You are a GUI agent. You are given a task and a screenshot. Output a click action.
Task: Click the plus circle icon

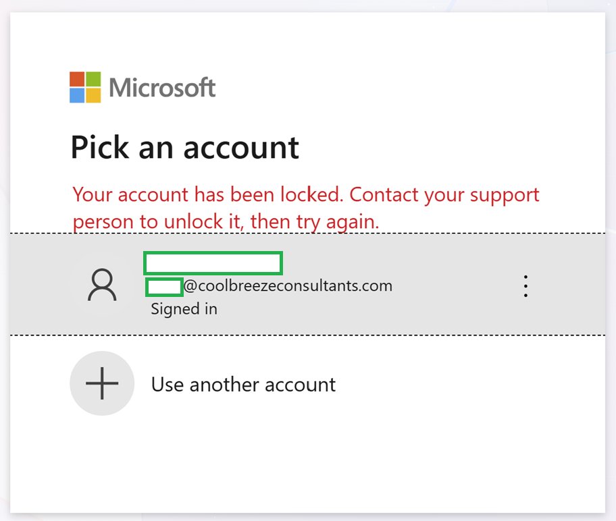point(102,383)
